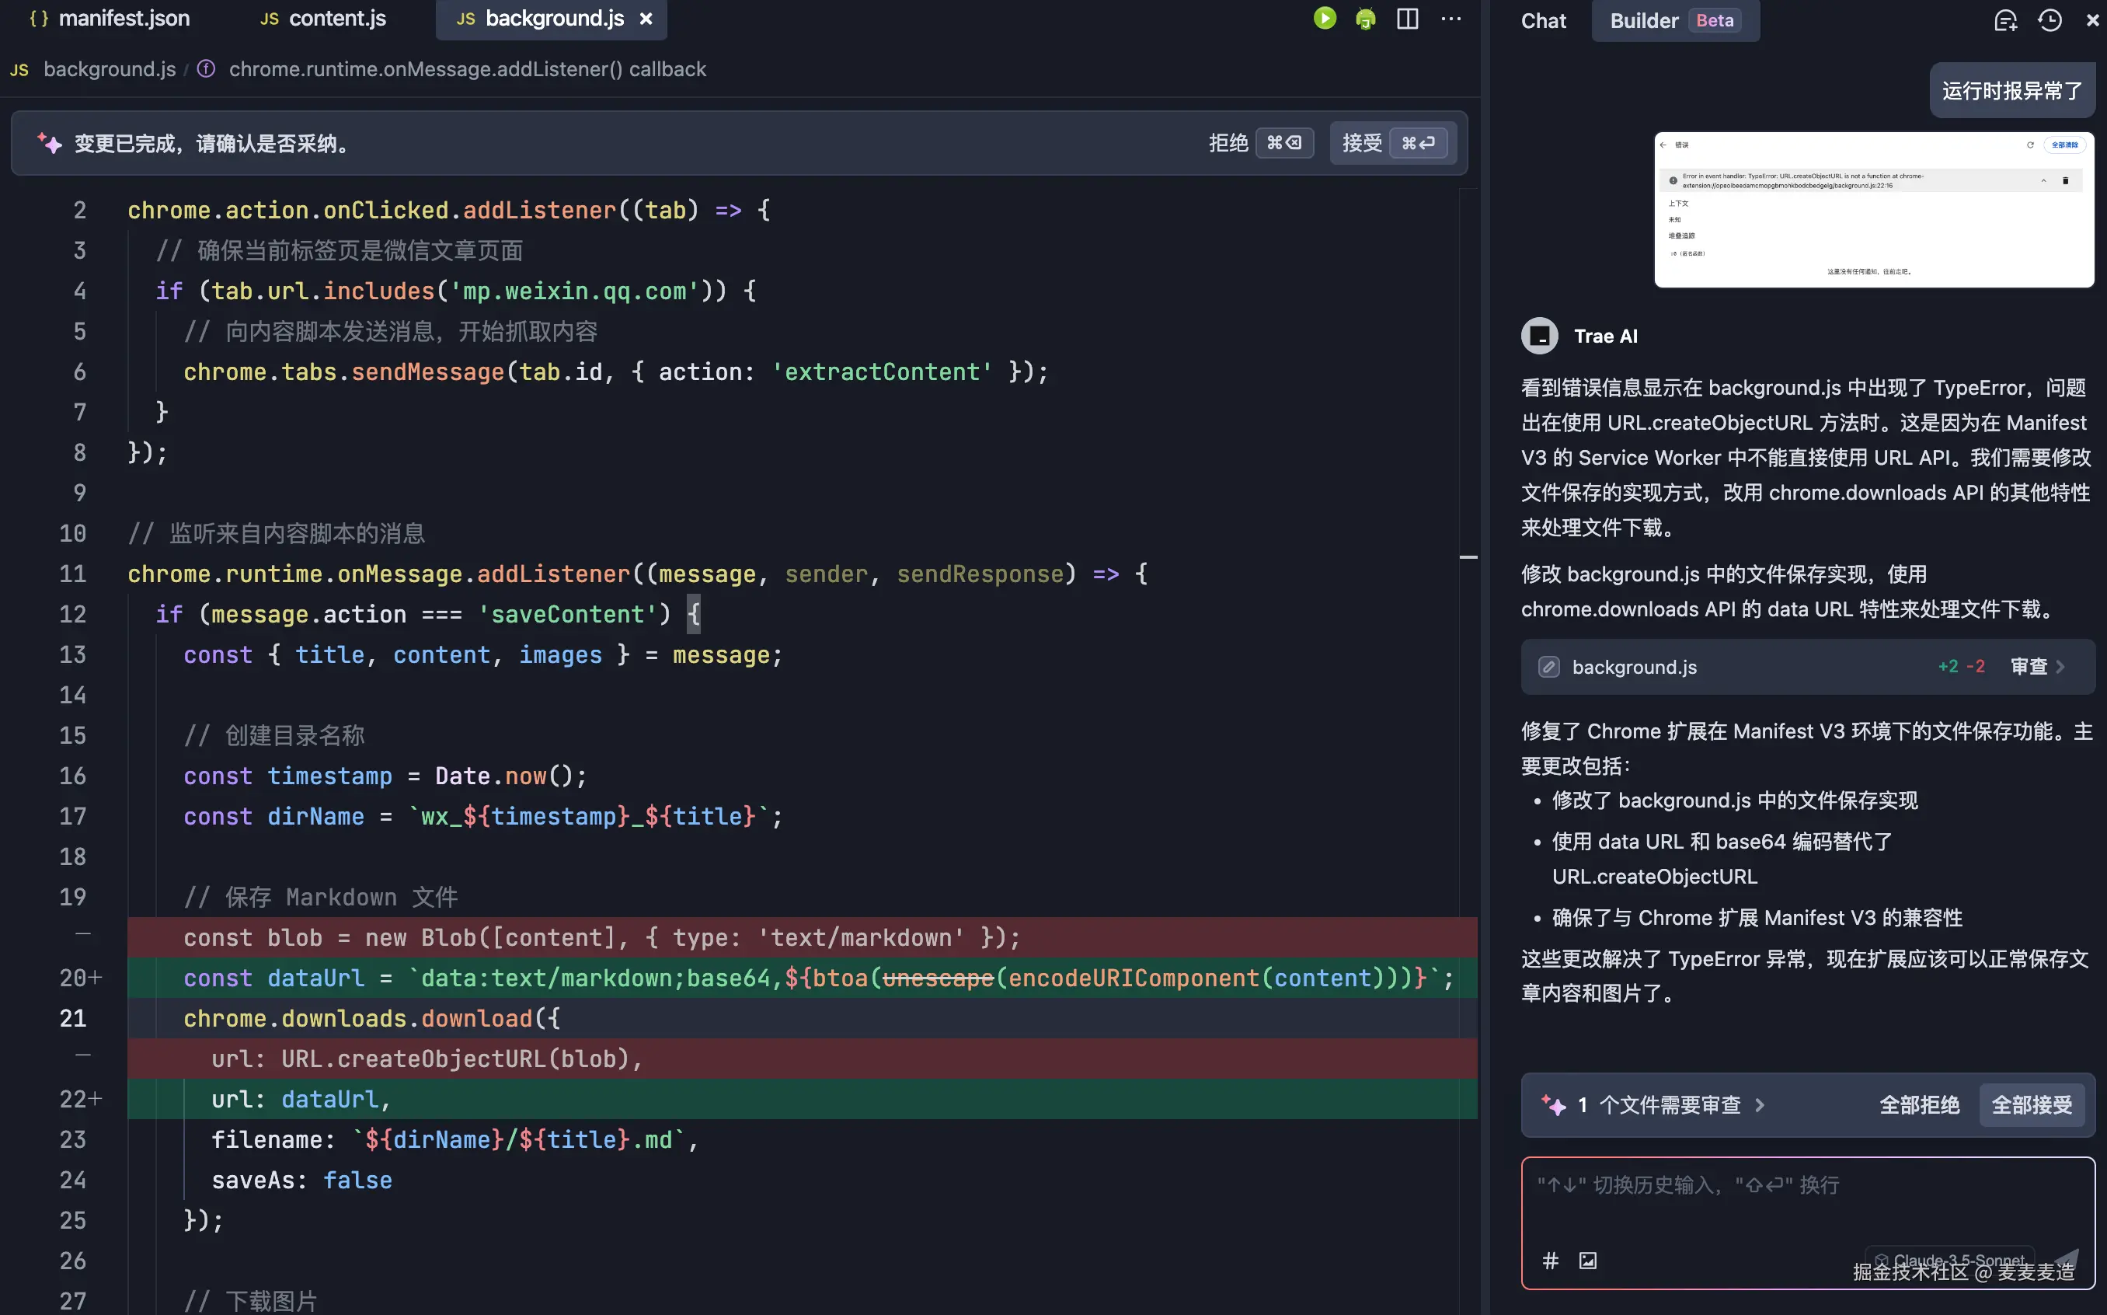Open the Claude-3.5-Sonnet model selector
Image resolution: width=2107 pixels, height=1315 pixels.
[1949, 1261]
